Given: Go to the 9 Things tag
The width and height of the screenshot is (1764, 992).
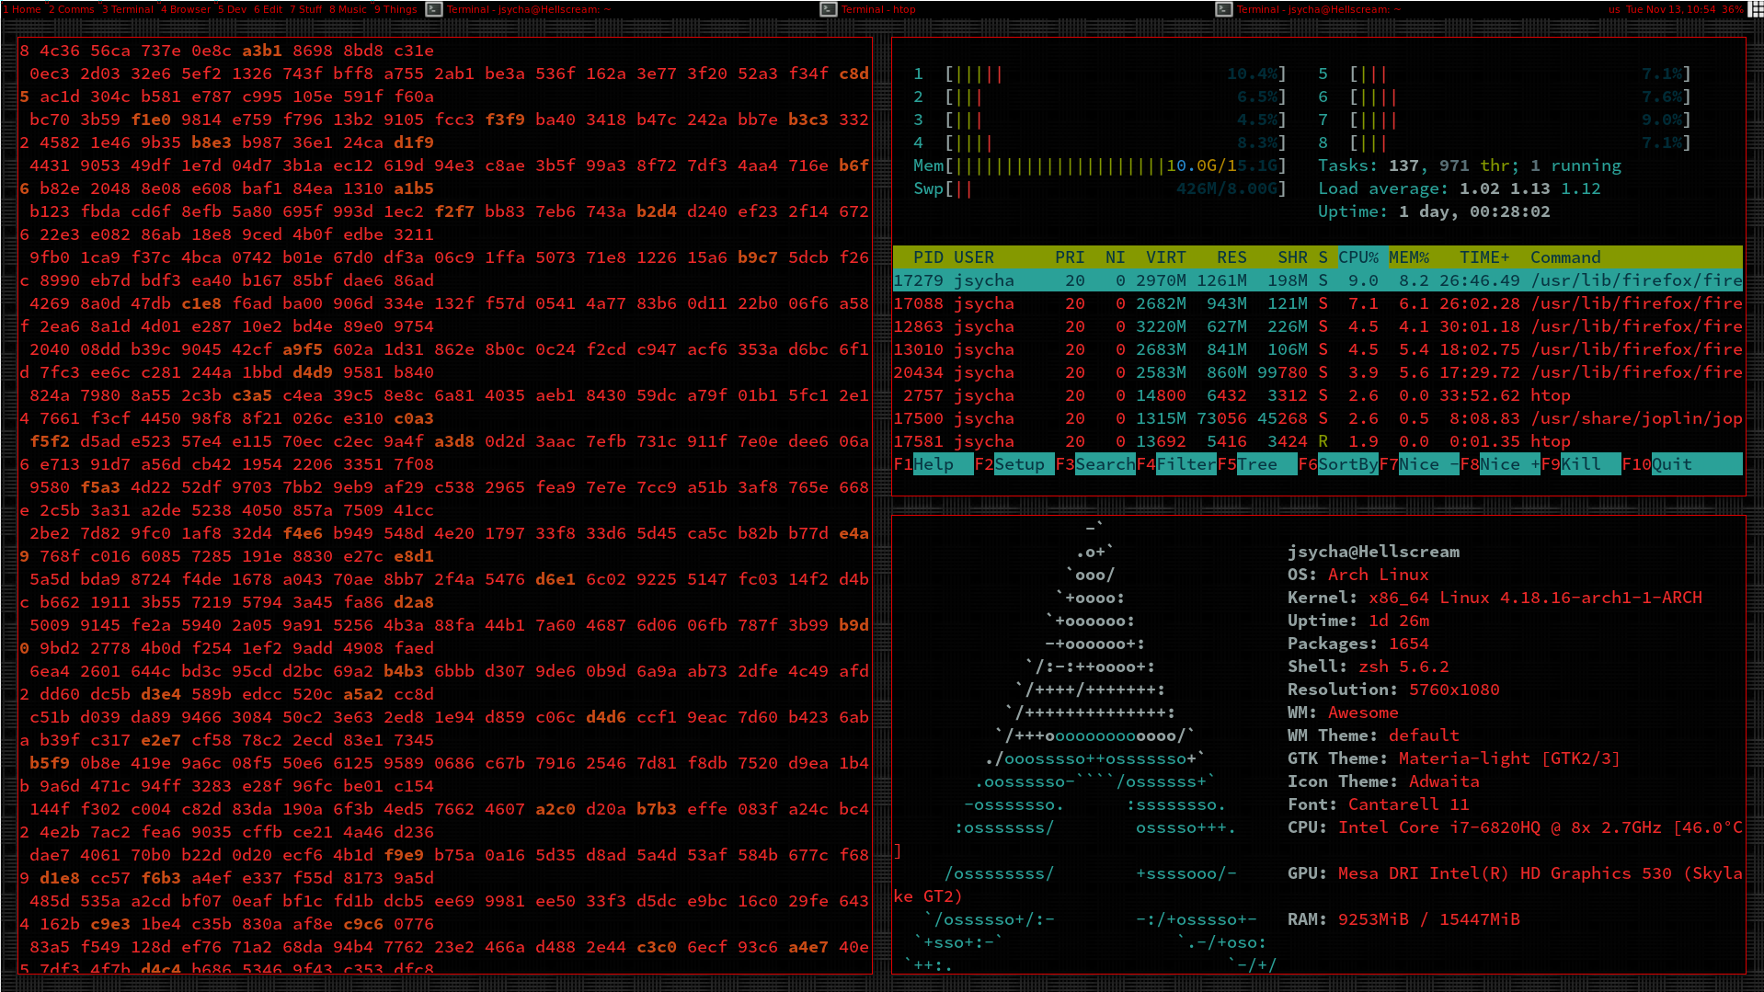Looking at the screenshot, I should (395, 9).
